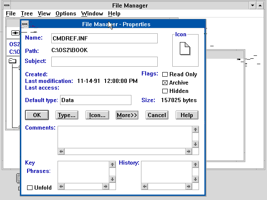Open the Help menu
The height and width of the screenshot is (200, 267).
click(x=114, y=13)
